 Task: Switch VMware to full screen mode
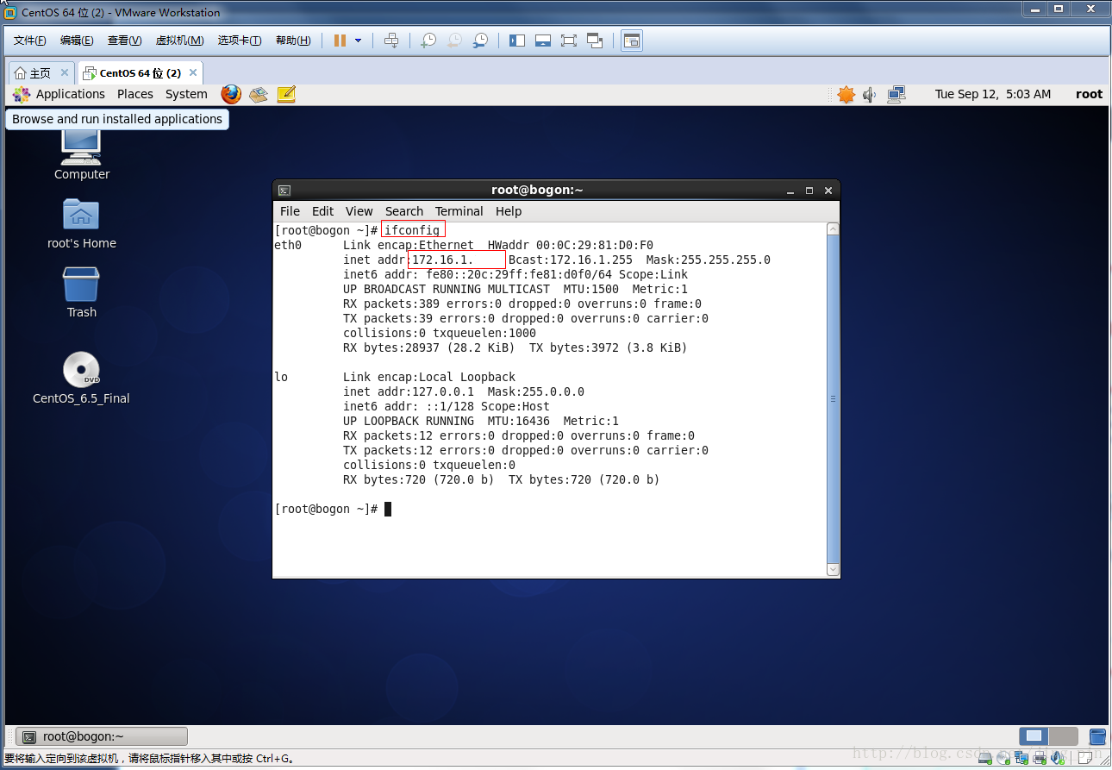(x=569, y=41)
